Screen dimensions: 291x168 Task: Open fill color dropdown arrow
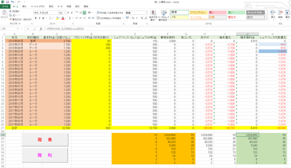pos(60,18)
